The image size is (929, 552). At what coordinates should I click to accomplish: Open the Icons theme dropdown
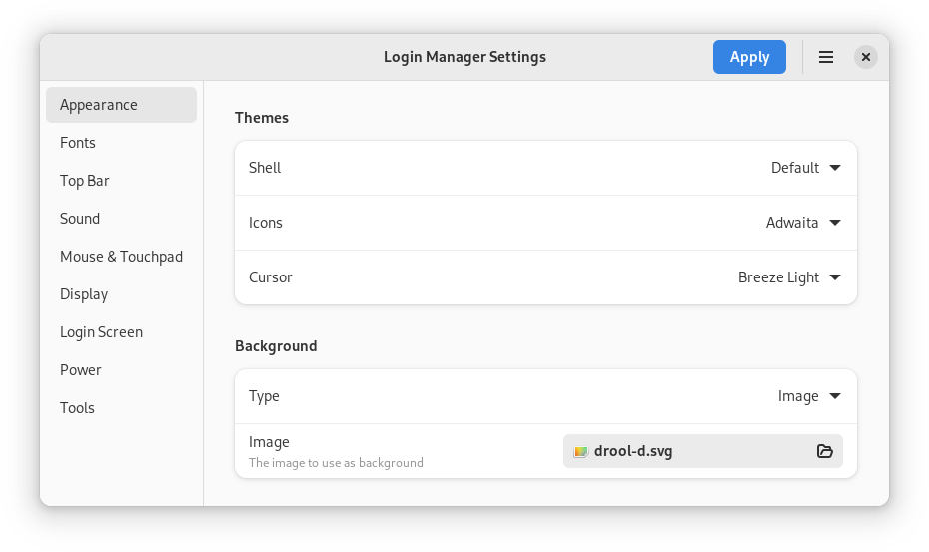[803, 223]
